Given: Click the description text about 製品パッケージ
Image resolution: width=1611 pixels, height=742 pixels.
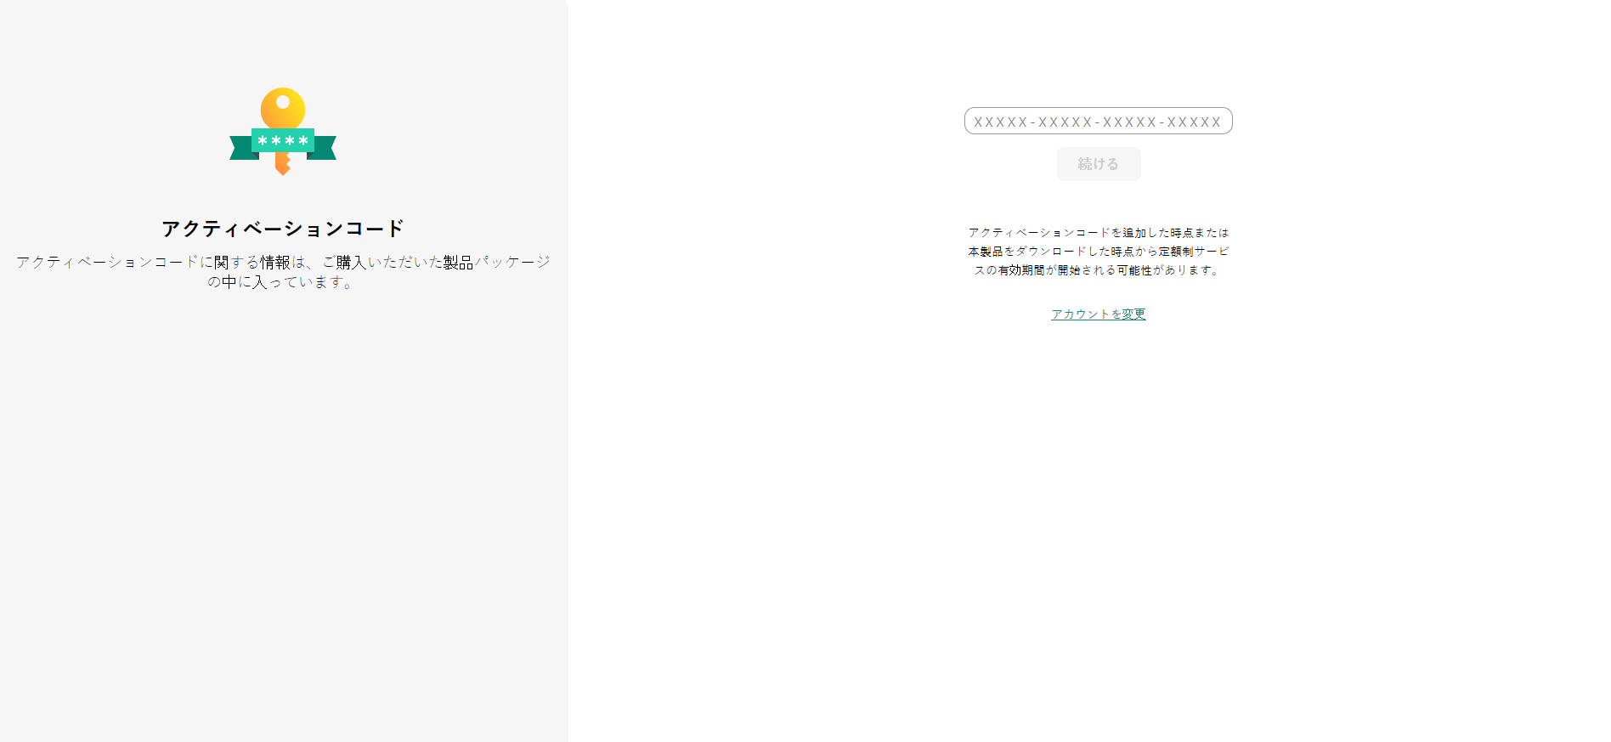Looking at the screenshot, I should [x=283, y=262].
